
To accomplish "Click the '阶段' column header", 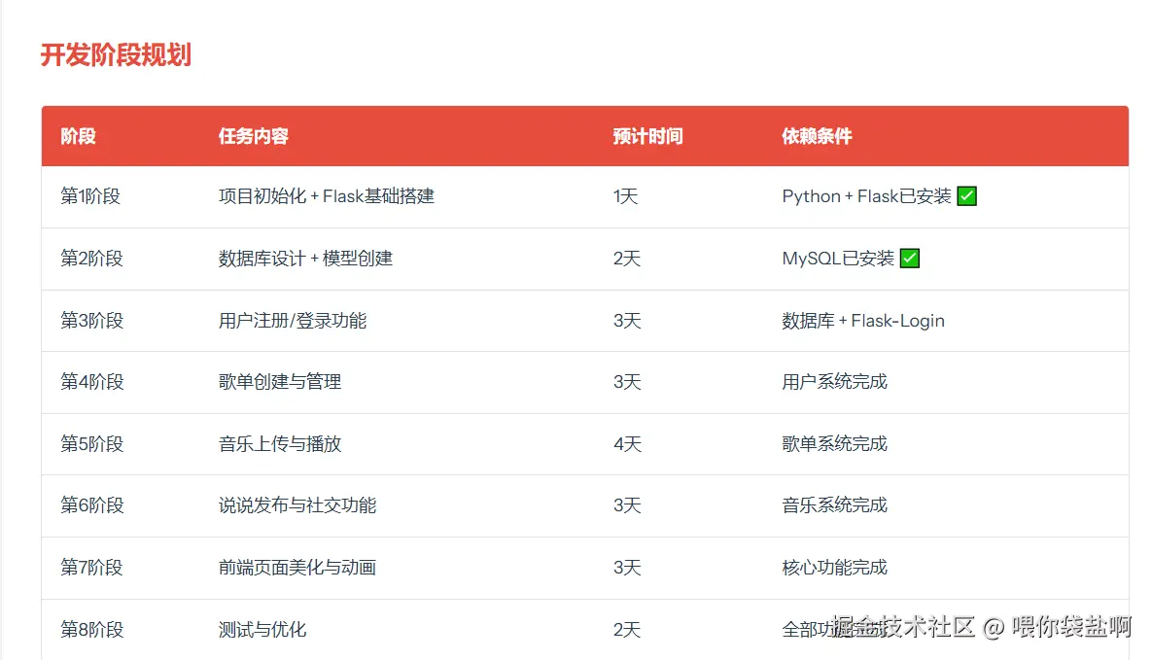I will pos(79,137).
